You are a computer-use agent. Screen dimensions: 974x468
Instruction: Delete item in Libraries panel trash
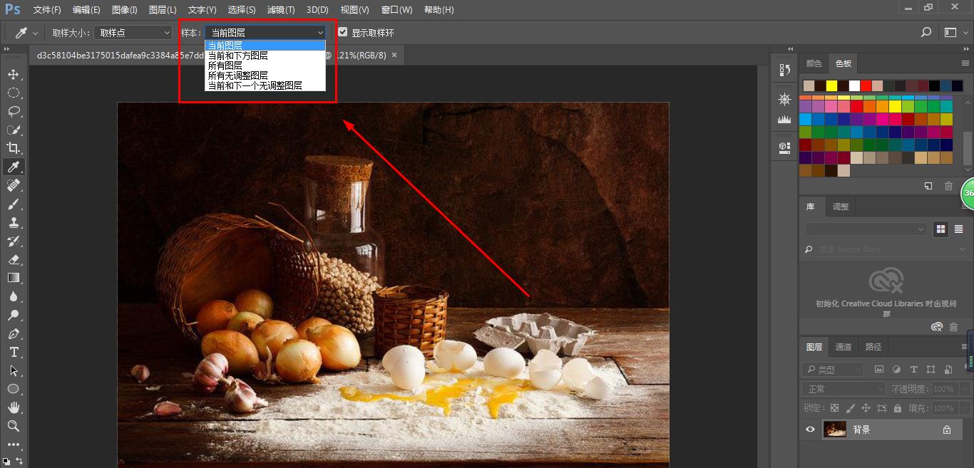coord(953,327)
